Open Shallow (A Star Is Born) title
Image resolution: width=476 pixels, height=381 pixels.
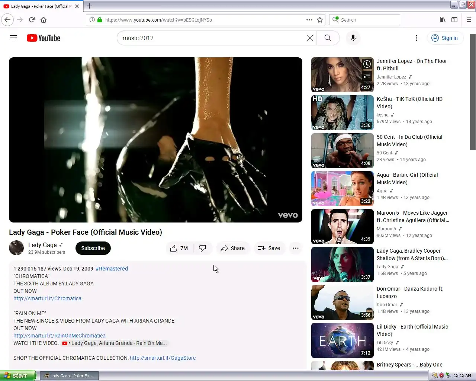click(412, 254)
